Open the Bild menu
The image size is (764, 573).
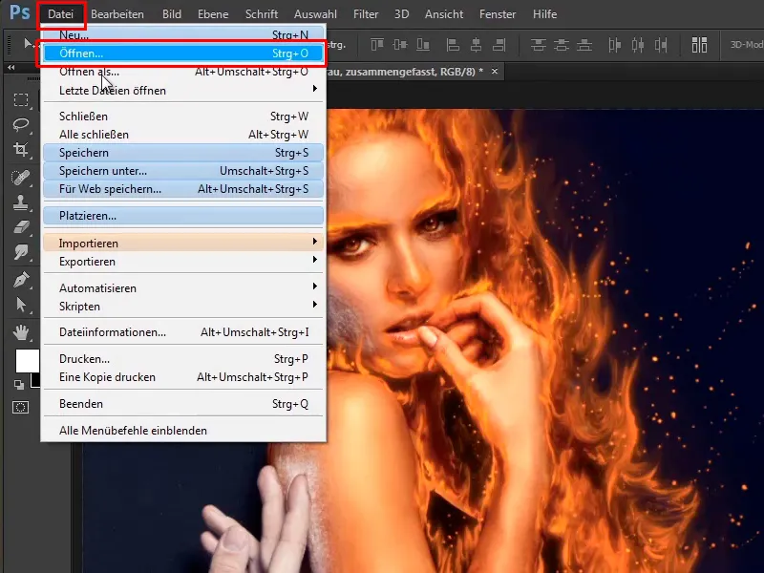point(172,14)
